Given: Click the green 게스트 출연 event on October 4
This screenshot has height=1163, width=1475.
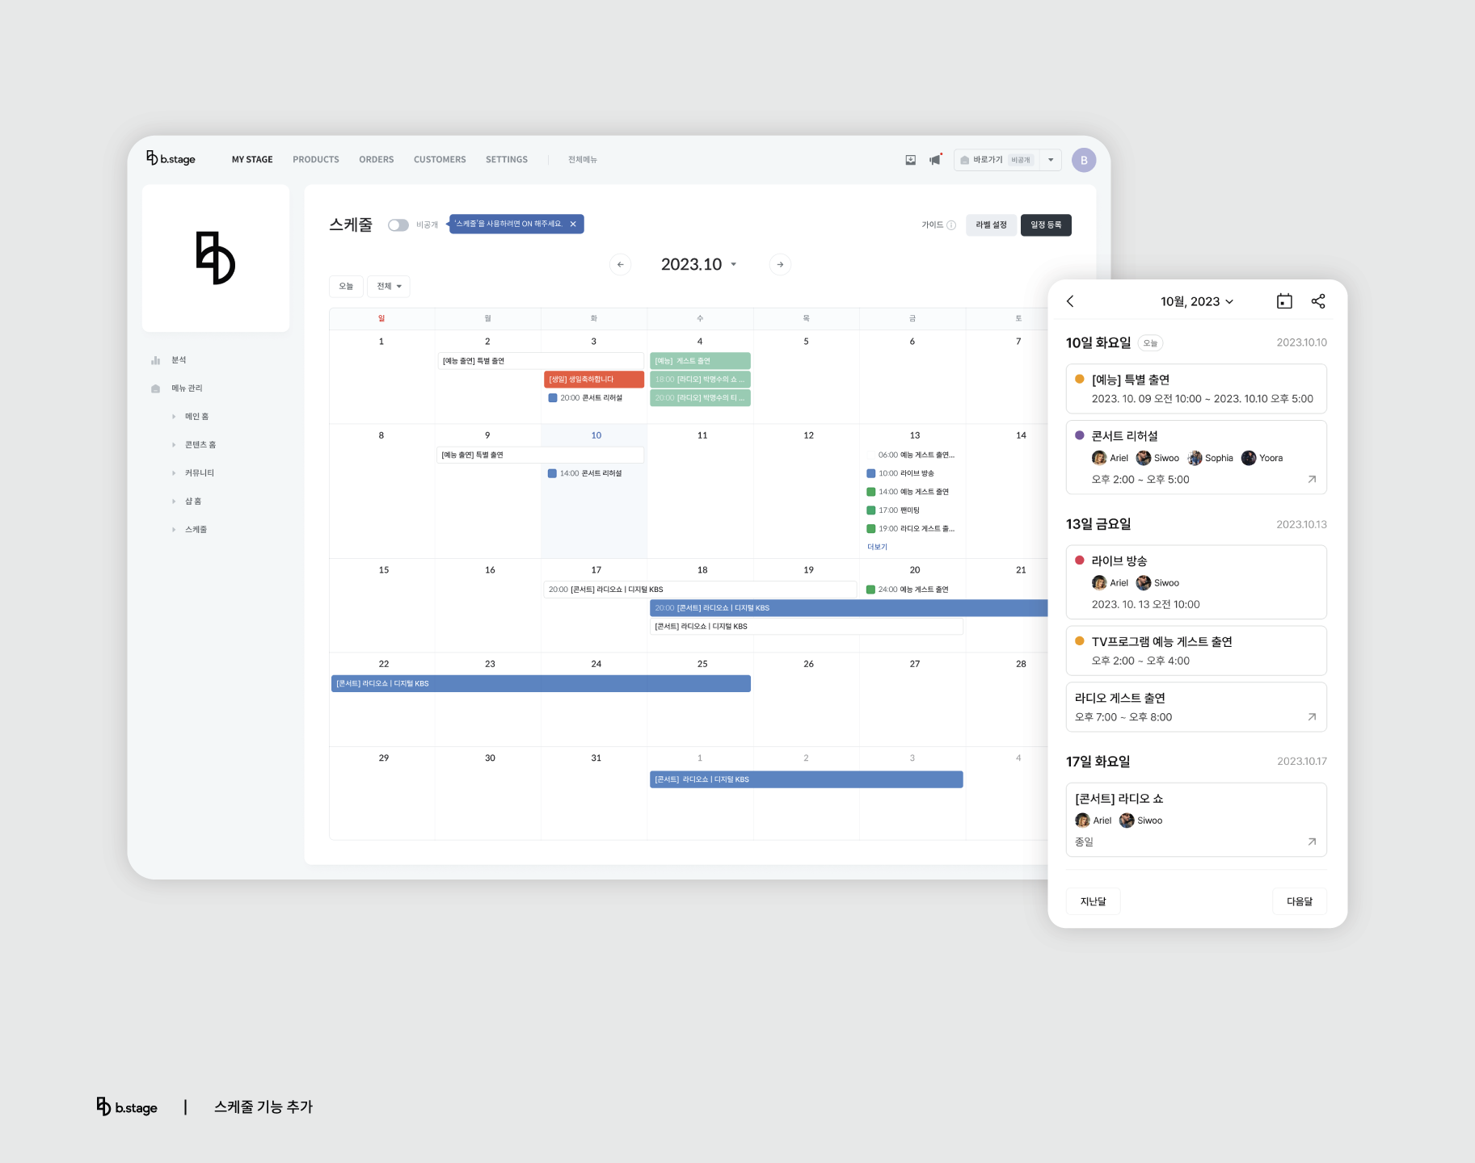Looking at the screenshot, I should (700, 361).
